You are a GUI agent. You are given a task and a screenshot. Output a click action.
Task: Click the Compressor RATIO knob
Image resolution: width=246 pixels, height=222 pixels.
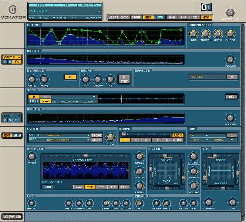218,34
